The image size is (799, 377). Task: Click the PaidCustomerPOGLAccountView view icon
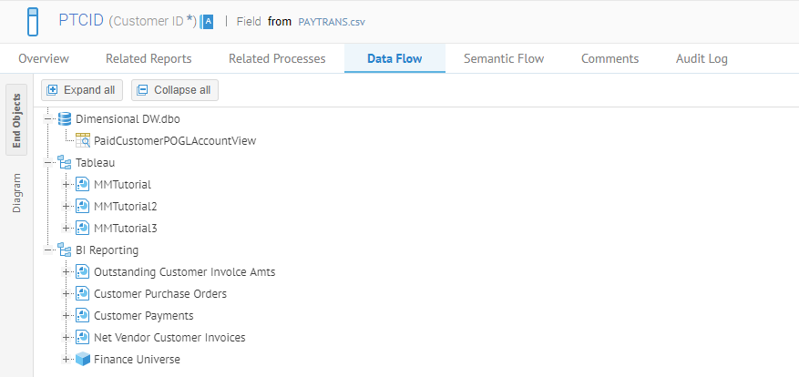83,140
